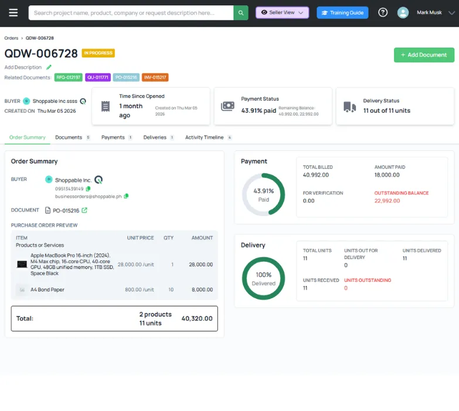Click the QDW-006728 breadcrumb text

[x=39, y=38]
